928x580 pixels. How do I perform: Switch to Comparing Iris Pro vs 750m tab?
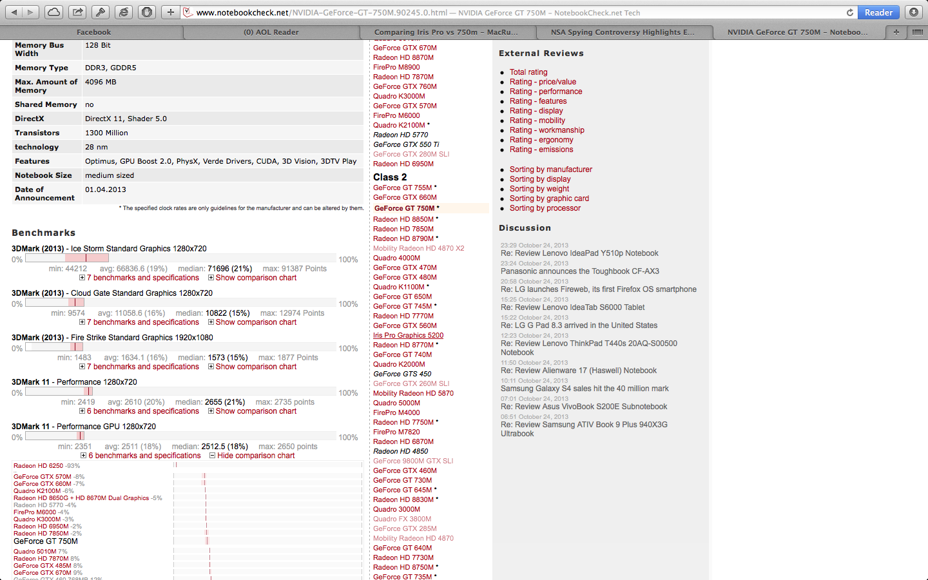(447, 32)
